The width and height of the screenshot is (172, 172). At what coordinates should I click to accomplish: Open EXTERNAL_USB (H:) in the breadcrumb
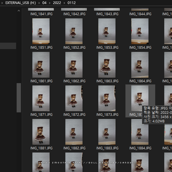(21, 3)
